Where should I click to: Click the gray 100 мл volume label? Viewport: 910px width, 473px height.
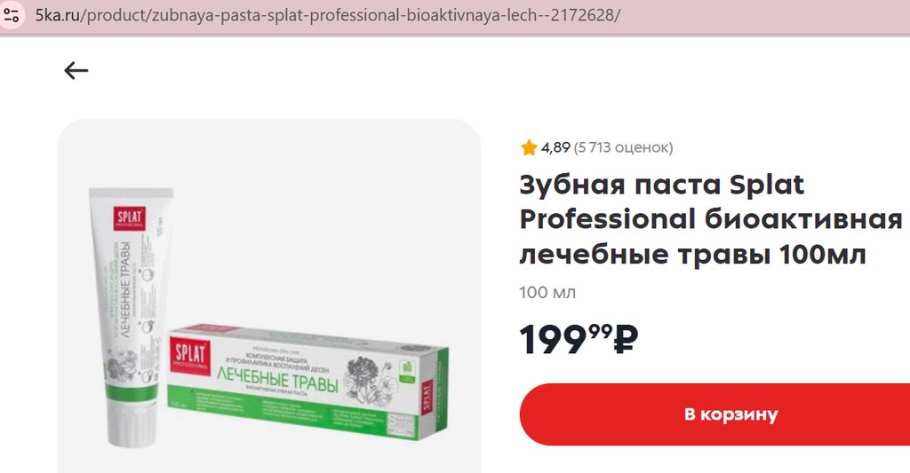point(547,293)
